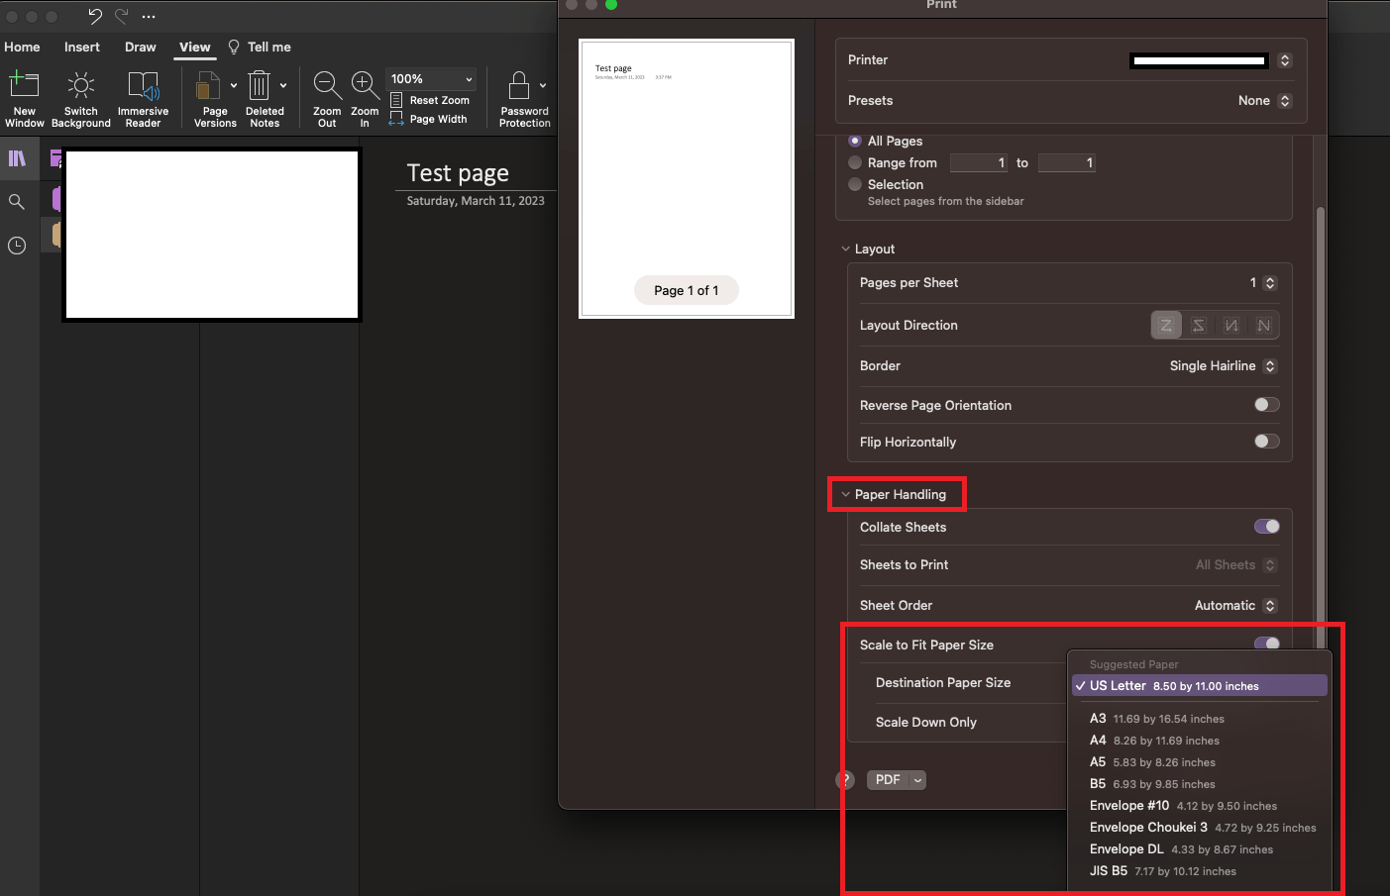The height and width of the screenshot is (896, 1390).
Task: Select All Pages radio button
Action: (855, 141)
